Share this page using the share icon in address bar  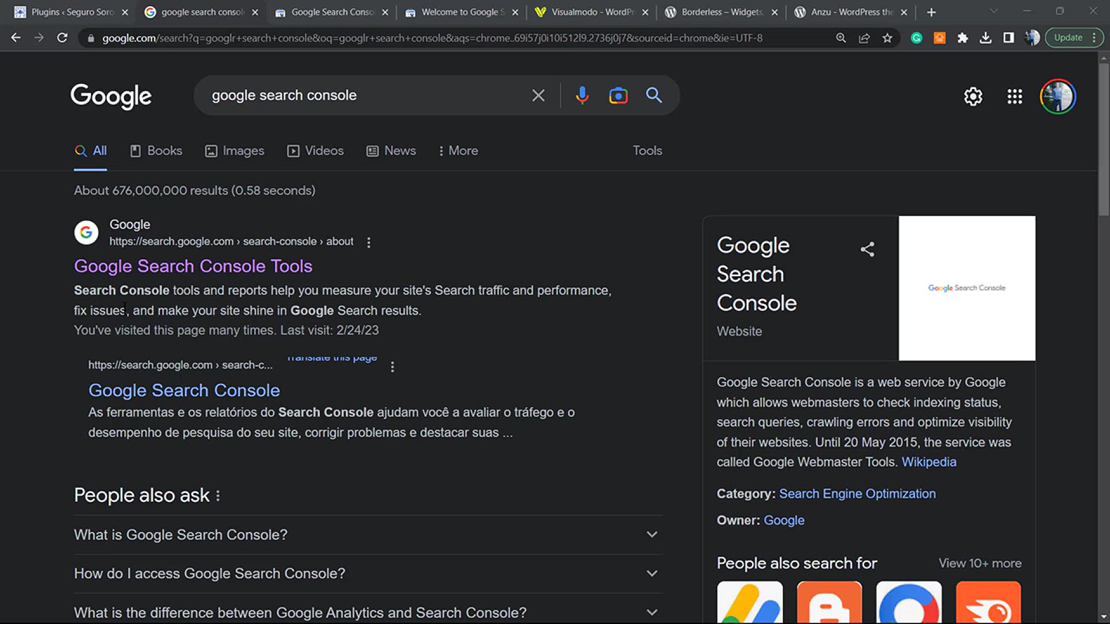864,38
